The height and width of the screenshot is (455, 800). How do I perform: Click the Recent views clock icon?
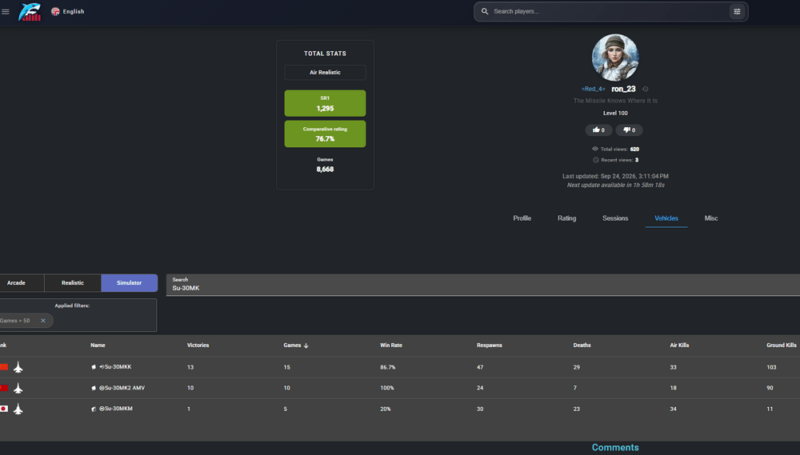(x=595, y=160)
